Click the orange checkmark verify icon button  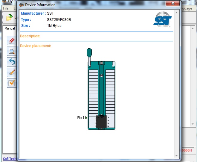[x=12, y=83]
